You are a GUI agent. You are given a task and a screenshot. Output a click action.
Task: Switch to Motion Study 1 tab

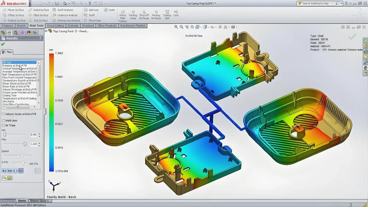(39, 201)
